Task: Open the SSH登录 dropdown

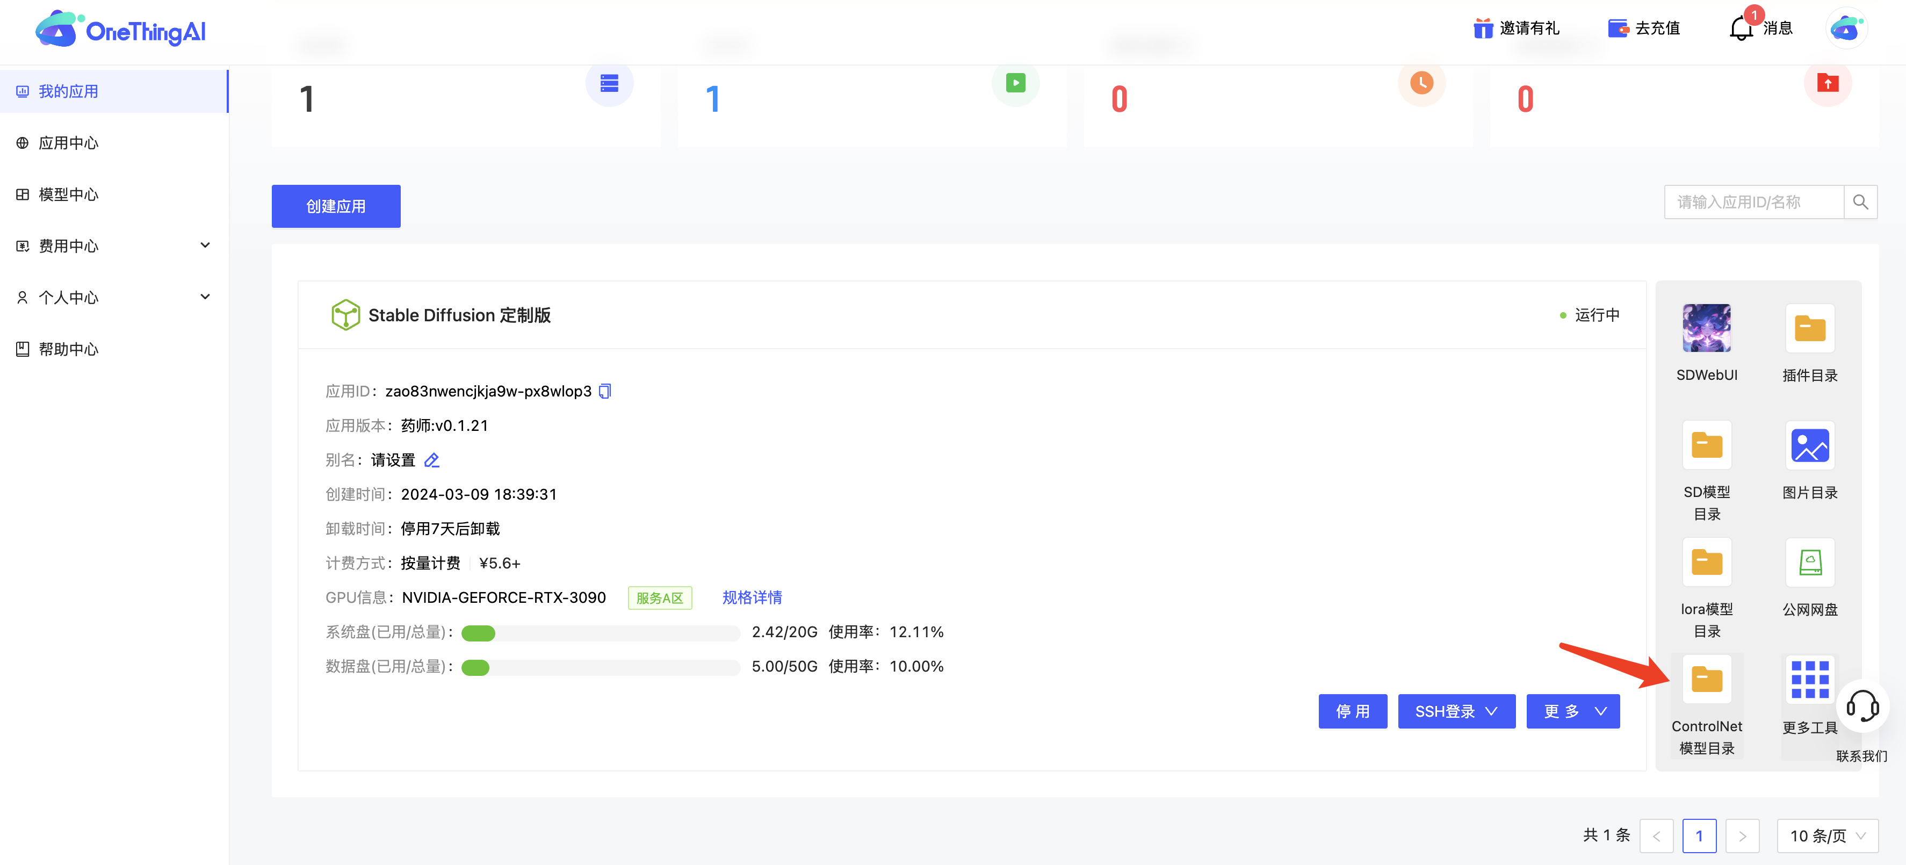Action: [x=1456, y=711]
